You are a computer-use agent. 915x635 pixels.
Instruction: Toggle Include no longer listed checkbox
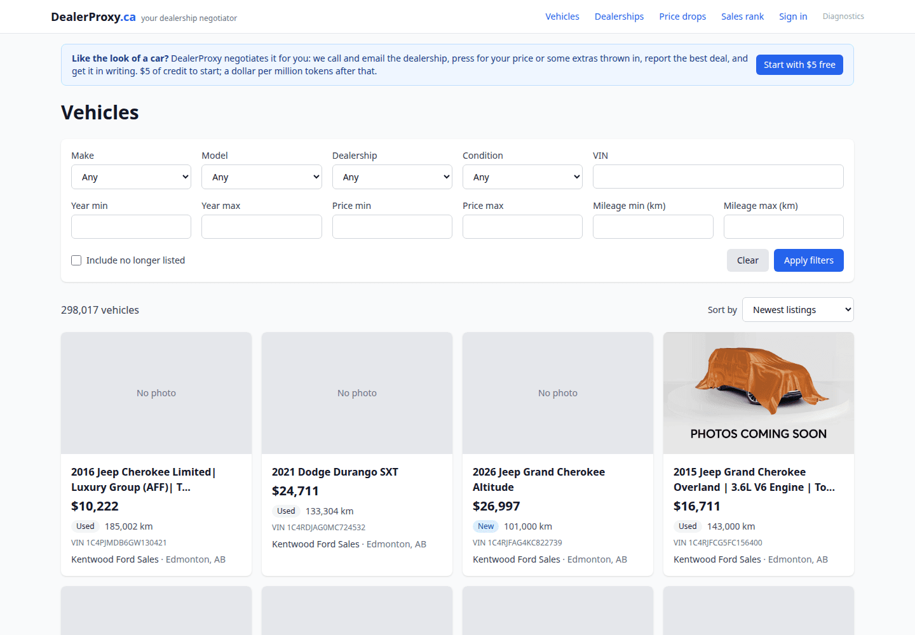[76, 260]
